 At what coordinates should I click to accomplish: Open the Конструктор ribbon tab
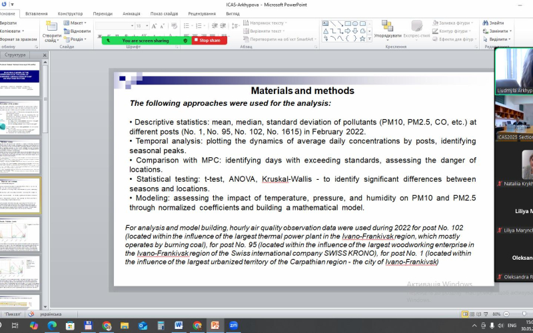pyautogui.click(x=70, y=13)
